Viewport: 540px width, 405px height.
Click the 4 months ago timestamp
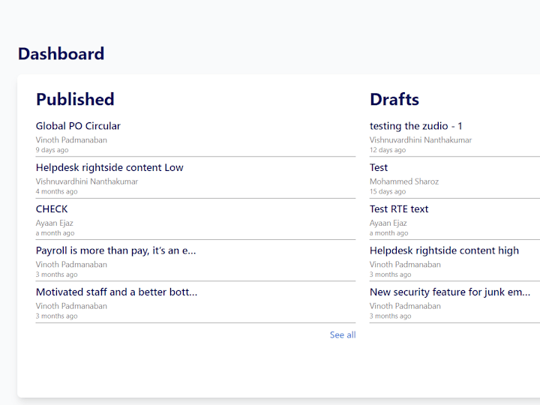(56, 191)
